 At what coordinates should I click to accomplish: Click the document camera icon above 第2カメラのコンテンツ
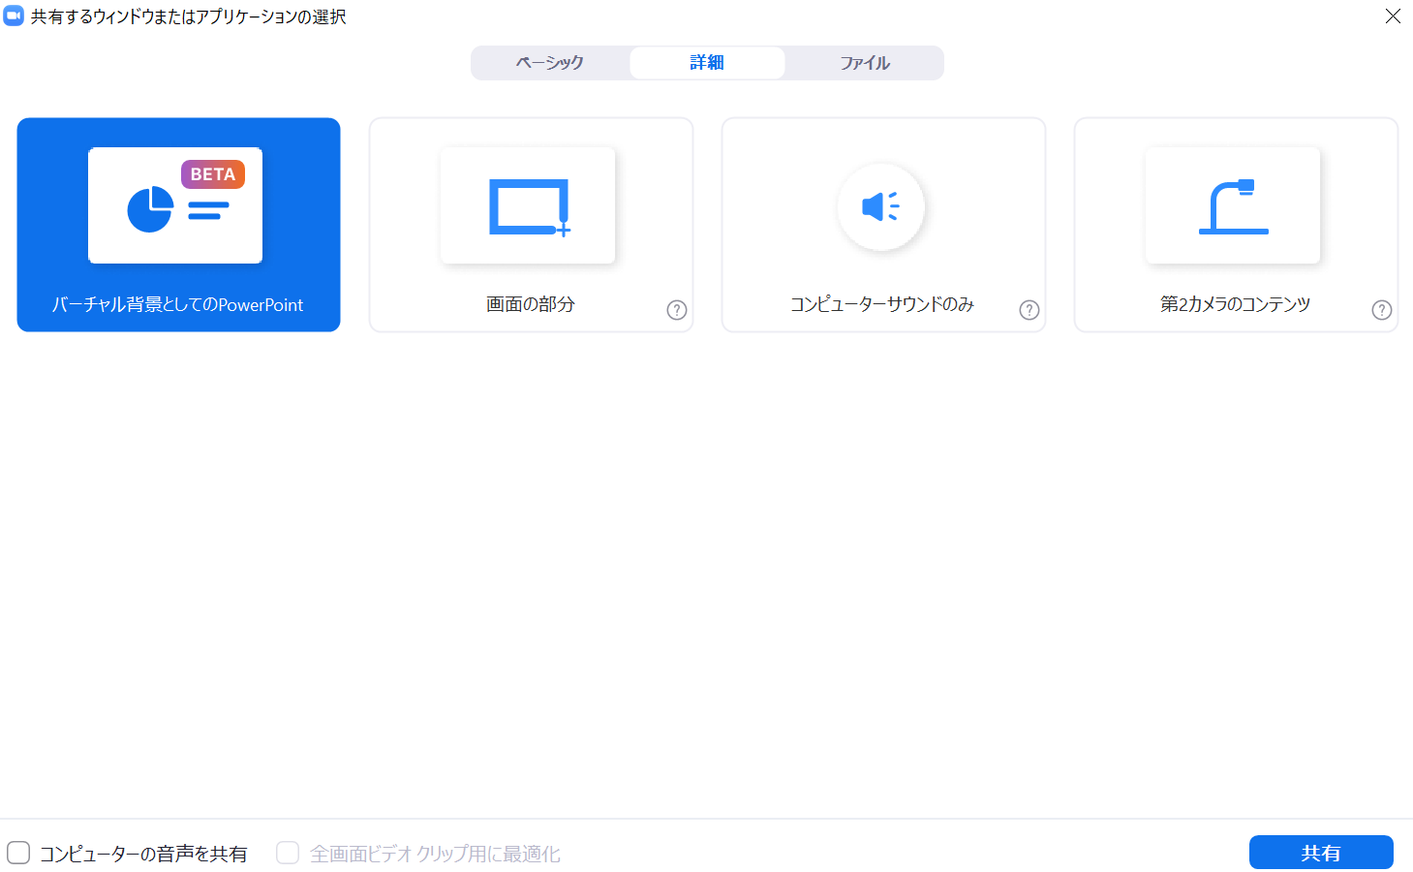(1232, 204)
